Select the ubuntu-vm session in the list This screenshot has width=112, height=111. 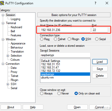coord(65,77)
